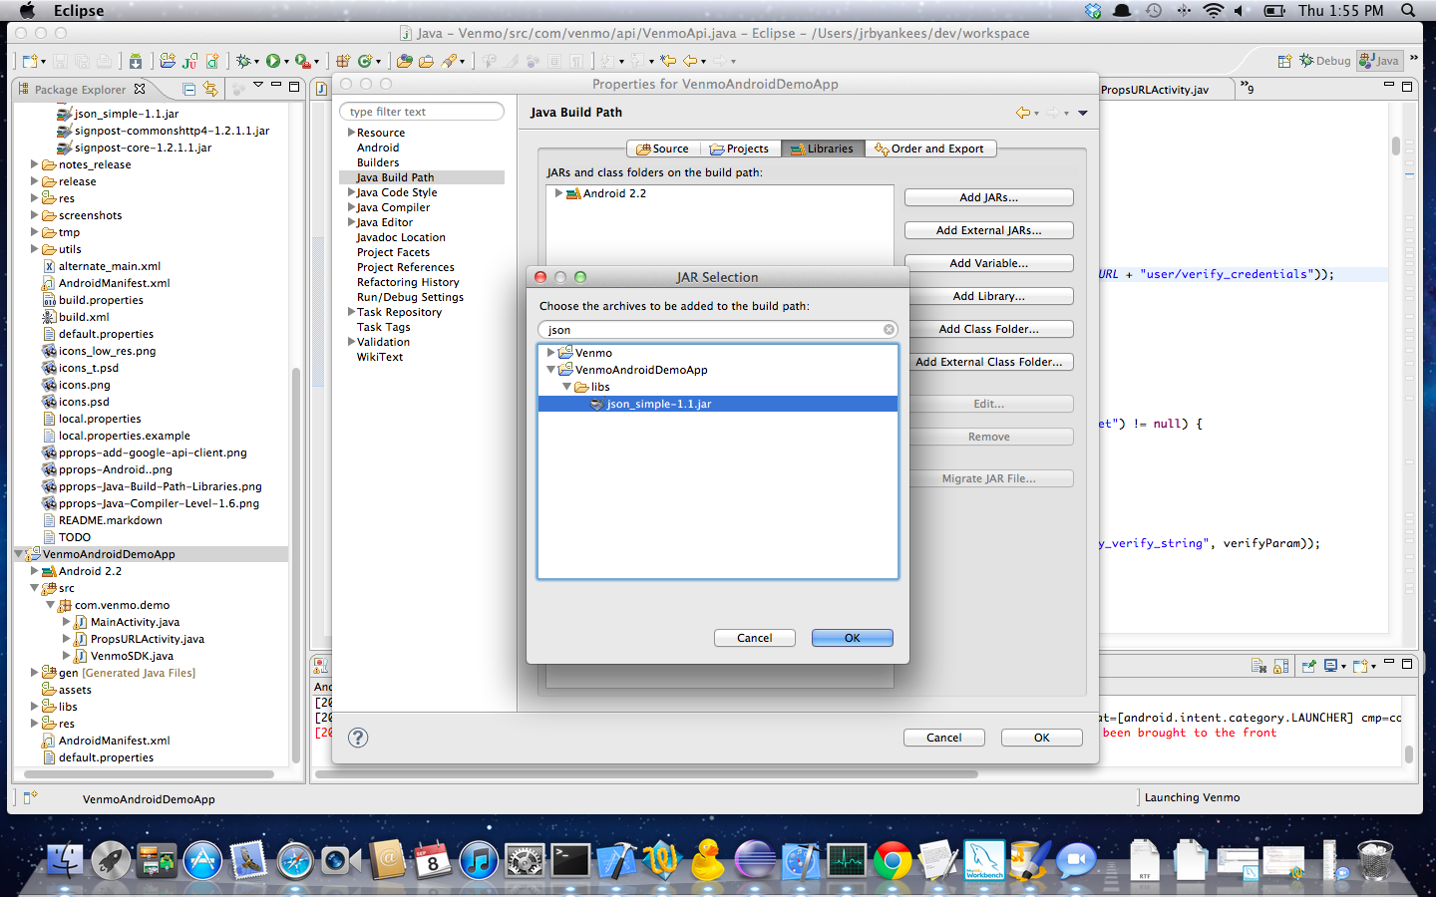Open the Package Explorer view menu dropdown
The width and height of the screenshot is (1436, 897).
coord(257,86)
